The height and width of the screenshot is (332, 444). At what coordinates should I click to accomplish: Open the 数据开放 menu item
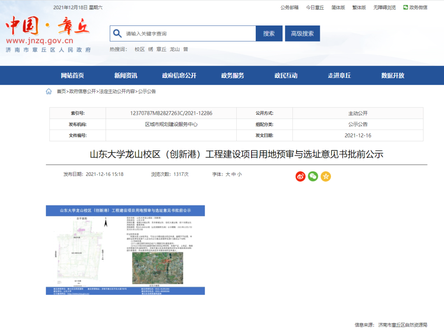393,75
